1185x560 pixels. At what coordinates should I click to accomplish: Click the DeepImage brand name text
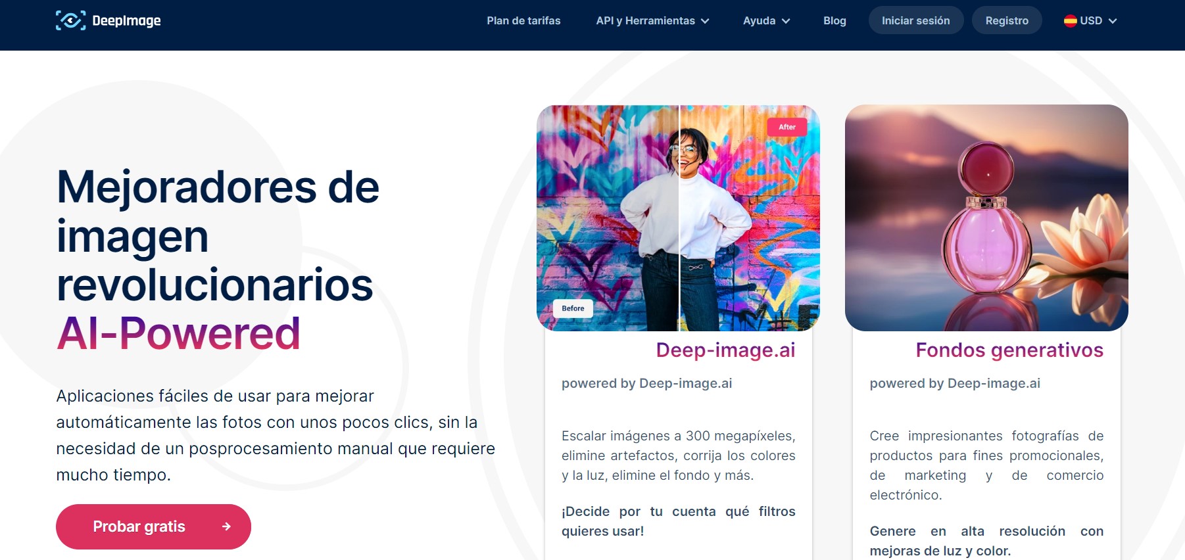[x=126, y=21]
